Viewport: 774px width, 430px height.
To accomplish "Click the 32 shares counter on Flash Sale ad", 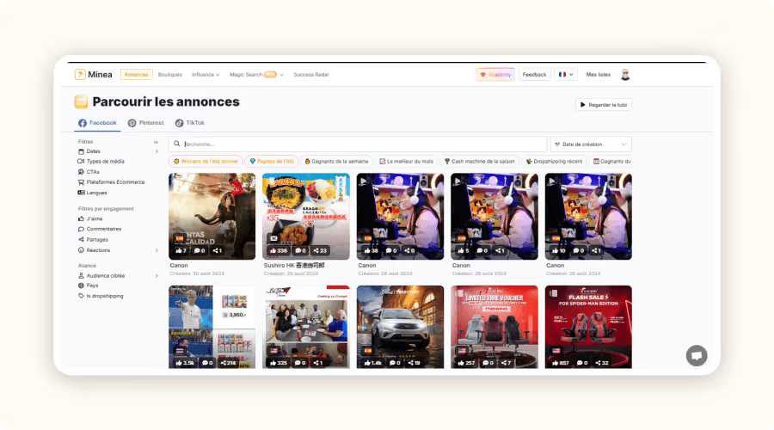I will pyautogui.click(x=602, y=363).
